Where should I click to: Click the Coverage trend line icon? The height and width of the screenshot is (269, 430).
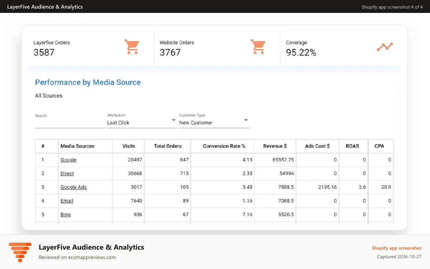(385, 47)
